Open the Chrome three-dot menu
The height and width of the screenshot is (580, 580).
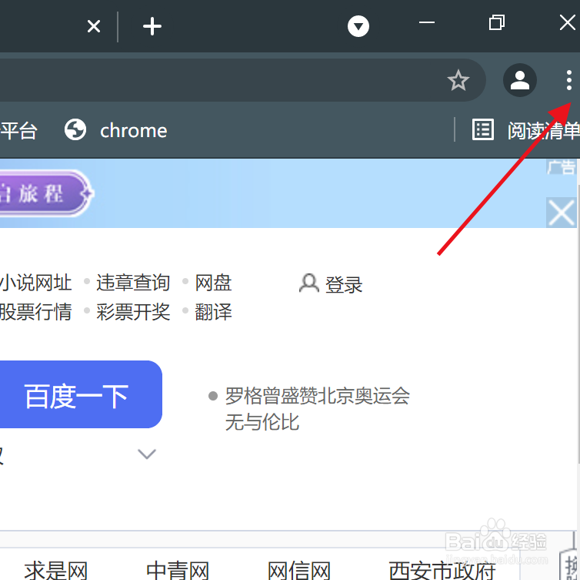point(569,80)
